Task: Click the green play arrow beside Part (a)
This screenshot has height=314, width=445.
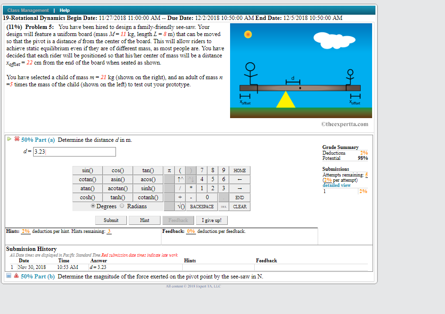Action: coord(9,139)
